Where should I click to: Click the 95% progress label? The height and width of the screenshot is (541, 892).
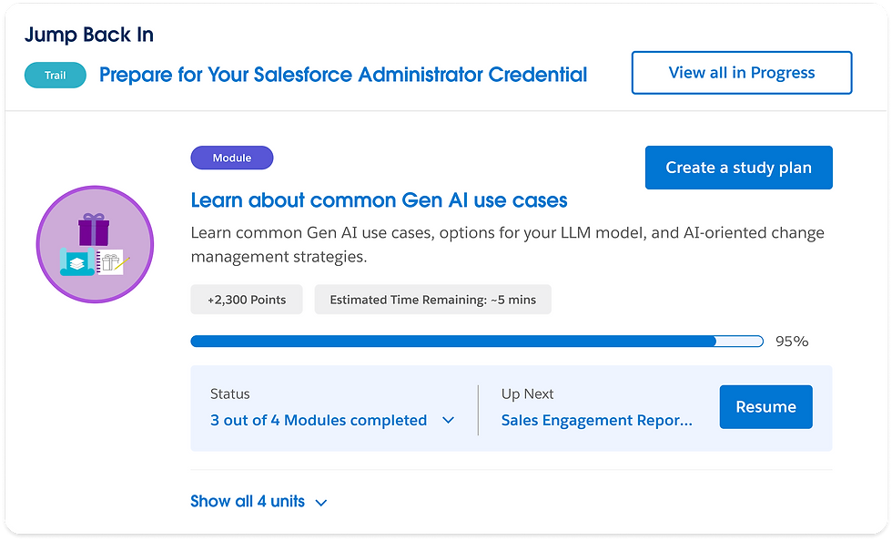(x=791, y=342)
